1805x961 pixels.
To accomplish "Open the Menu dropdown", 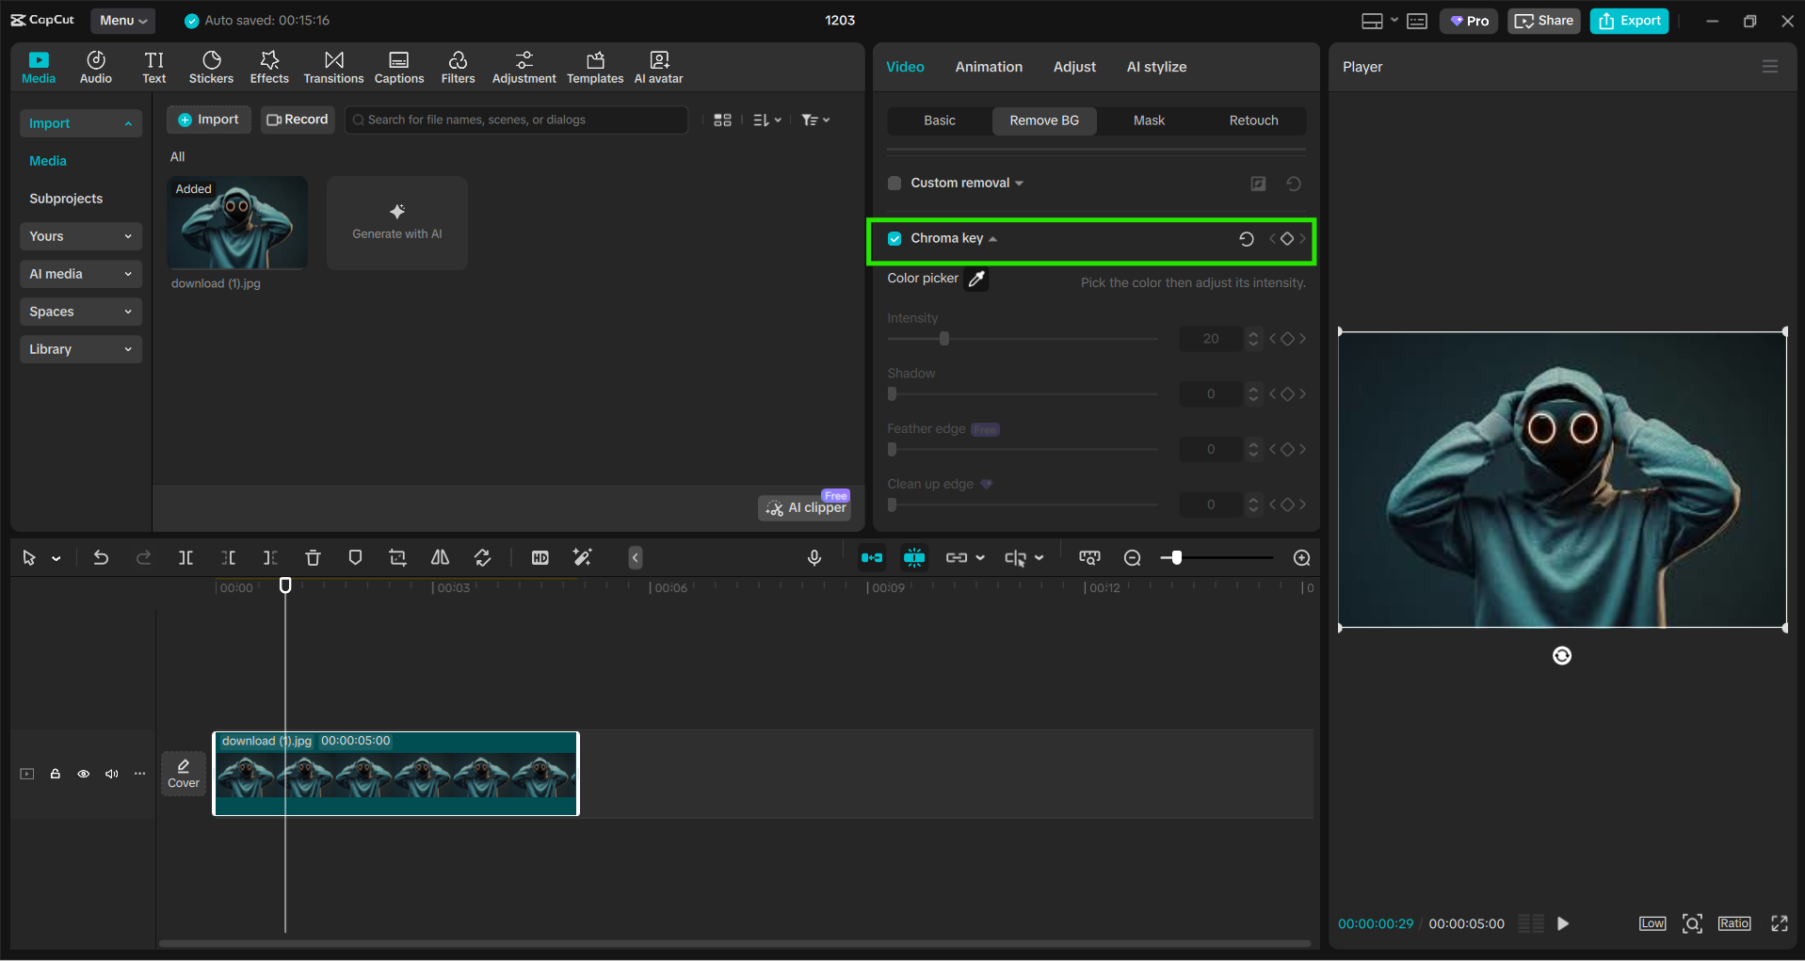I will point(121,20).
